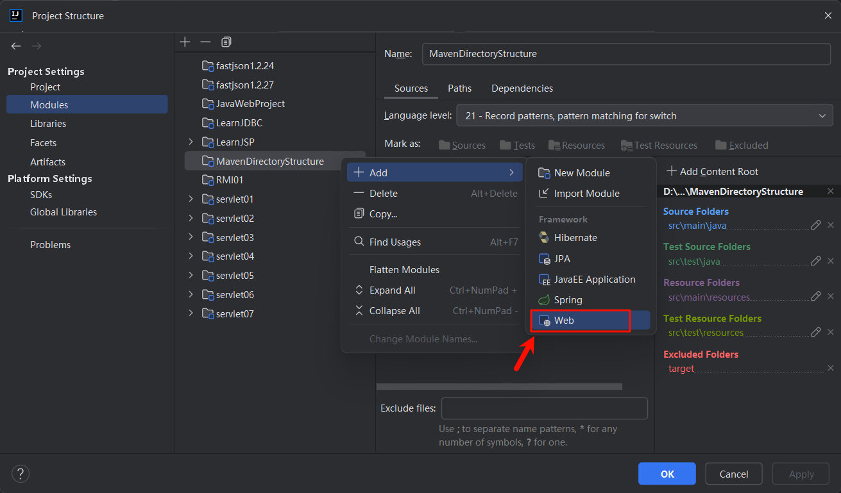This screenshot has height=493, width=841.
Task: Click Add Content Root
Action: 713,171
